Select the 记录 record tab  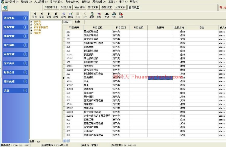point(77,22)
